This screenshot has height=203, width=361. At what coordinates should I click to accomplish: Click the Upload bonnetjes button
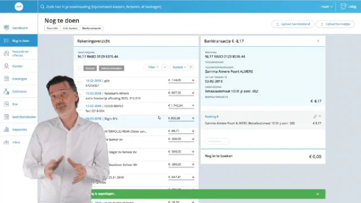335,24
